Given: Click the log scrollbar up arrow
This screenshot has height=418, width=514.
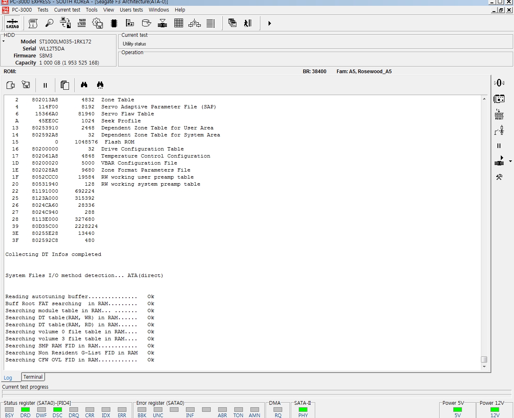Looking at the screenshot, I should coord(484,99).
